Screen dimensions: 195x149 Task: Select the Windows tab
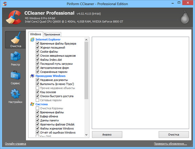tap(35, 34)
